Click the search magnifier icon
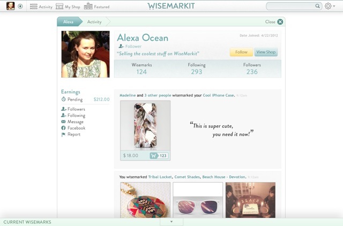The height and width of the screenshot is (226, 343). tap(317, 6)
